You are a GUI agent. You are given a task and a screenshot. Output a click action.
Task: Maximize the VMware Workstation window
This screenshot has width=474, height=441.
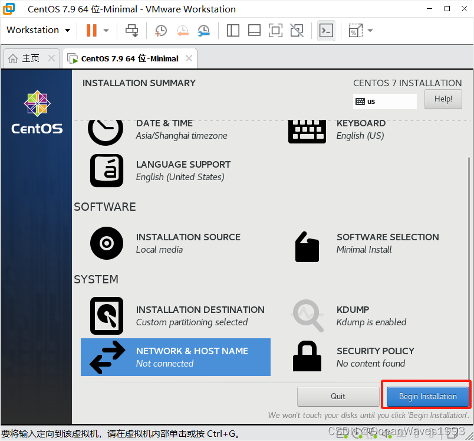(x=447, y=9)
